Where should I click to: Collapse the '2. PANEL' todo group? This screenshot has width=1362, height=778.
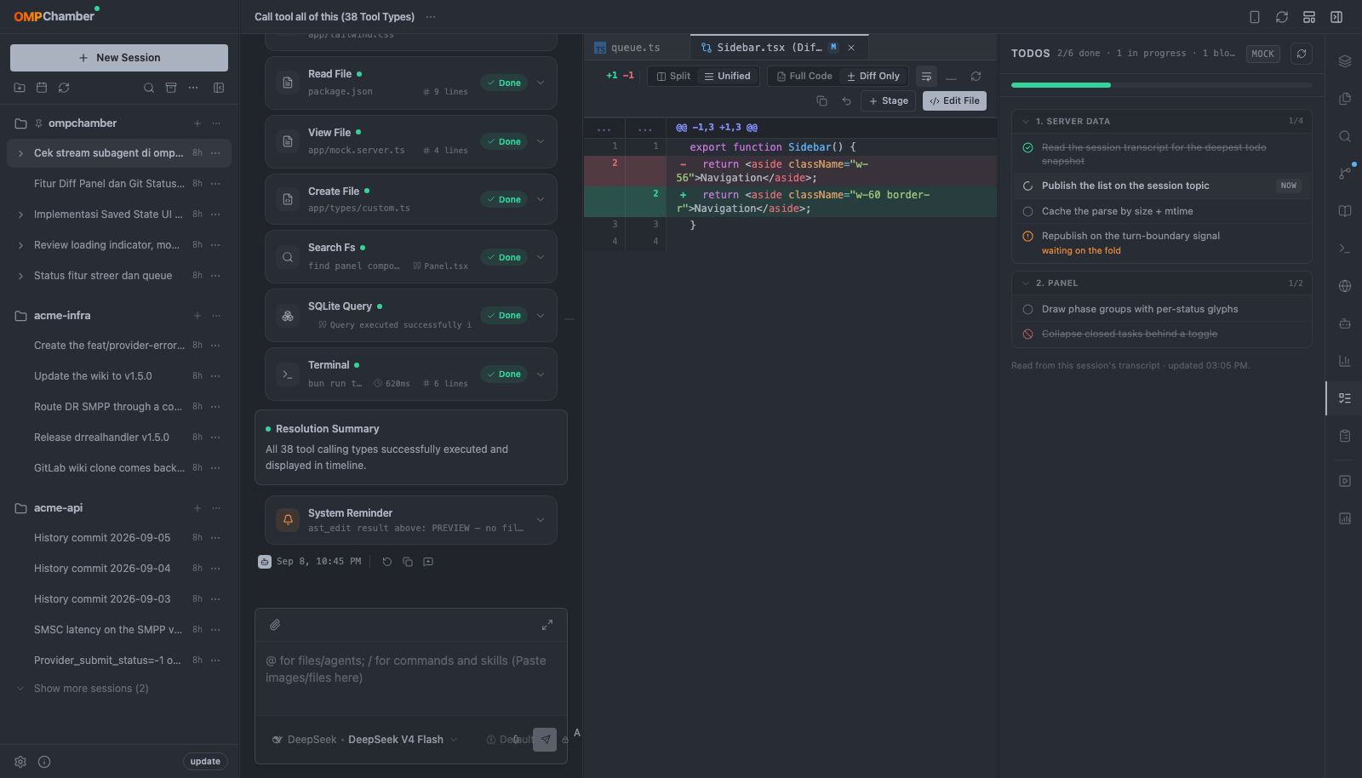coord(1026,283)
